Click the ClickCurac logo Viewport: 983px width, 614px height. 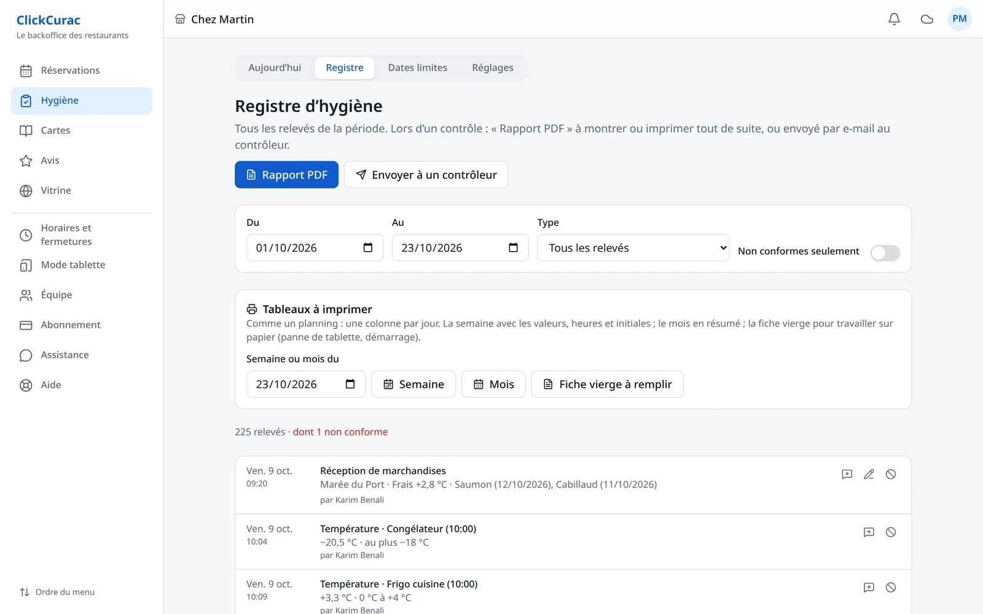49,20
